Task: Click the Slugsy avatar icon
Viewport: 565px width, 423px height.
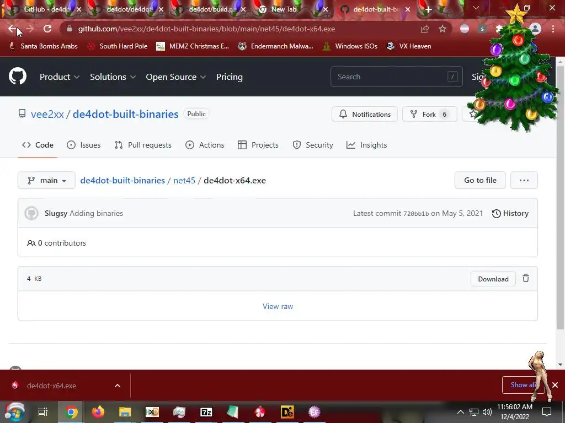Action: coord(31,213)
